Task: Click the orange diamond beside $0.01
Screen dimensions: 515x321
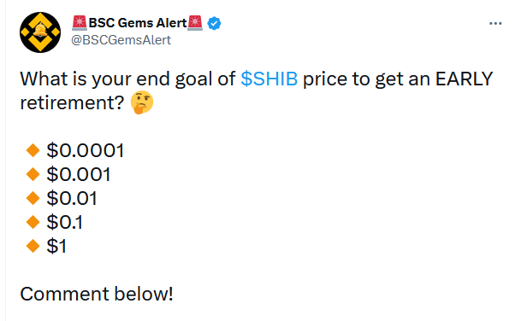Action: point(33,198)
